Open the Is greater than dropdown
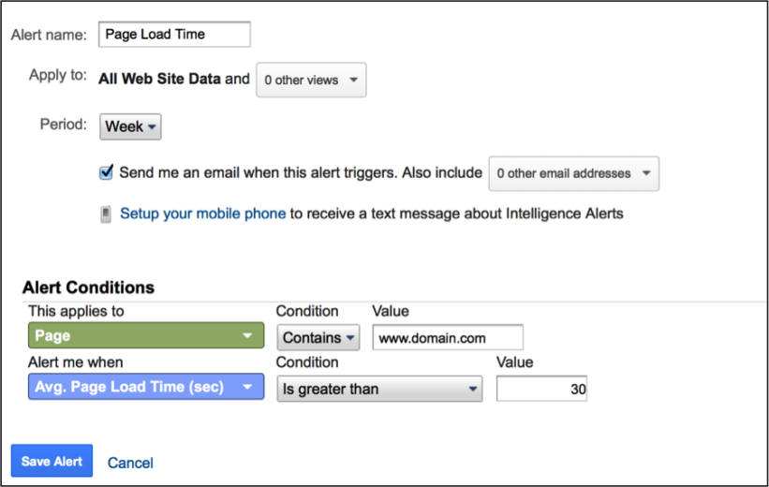The image size is (769, 487). 379,389
